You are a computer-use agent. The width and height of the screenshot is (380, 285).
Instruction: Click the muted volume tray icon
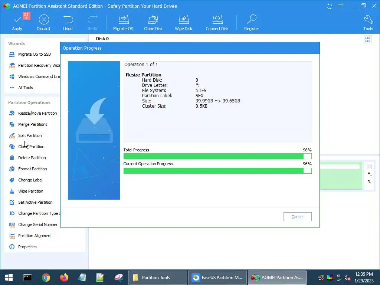click(x=347, y=278)
